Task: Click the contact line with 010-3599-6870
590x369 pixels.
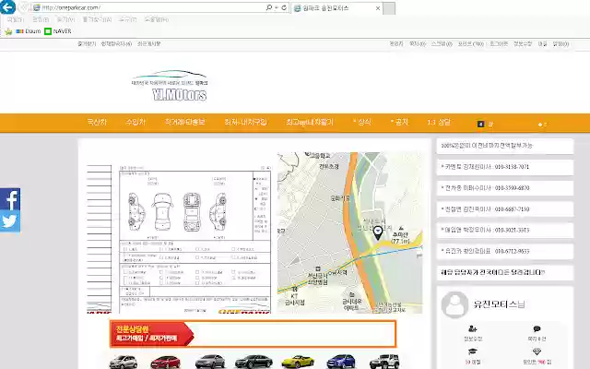Action: [x=505, y=188]
